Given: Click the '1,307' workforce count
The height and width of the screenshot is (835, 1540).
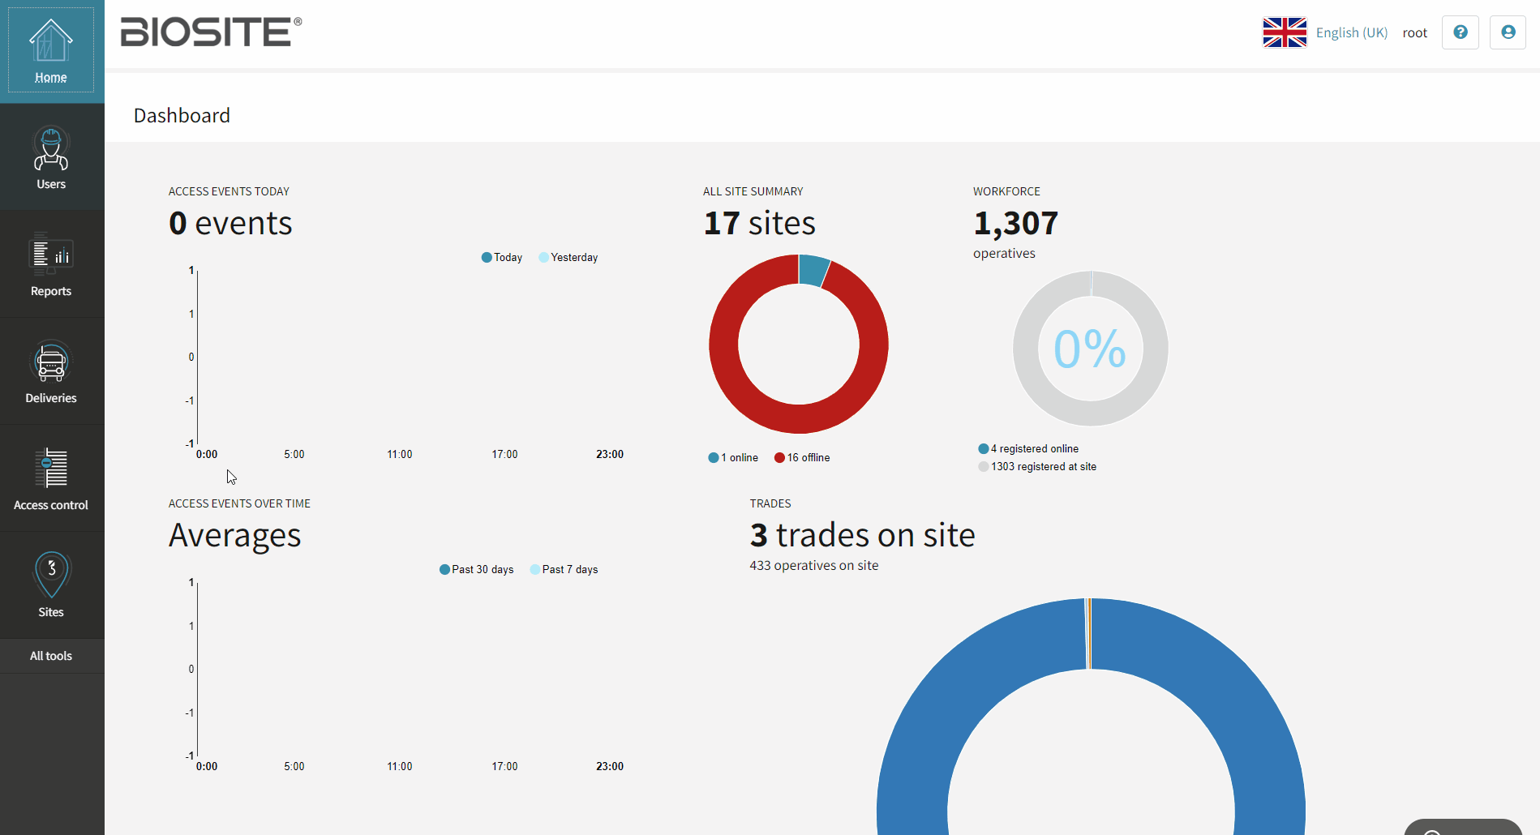Looking at the screenshot, I should pyautogui.click(x=1015, y=223).
